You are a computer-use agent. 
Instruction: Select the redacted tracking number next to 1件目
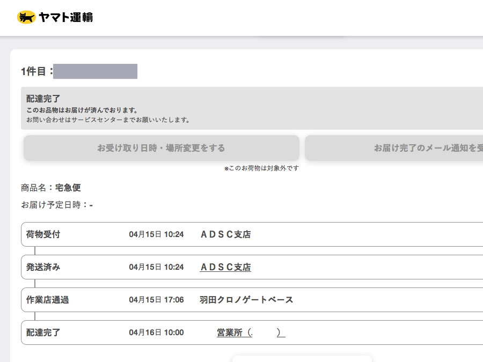(x=95, y=71)
